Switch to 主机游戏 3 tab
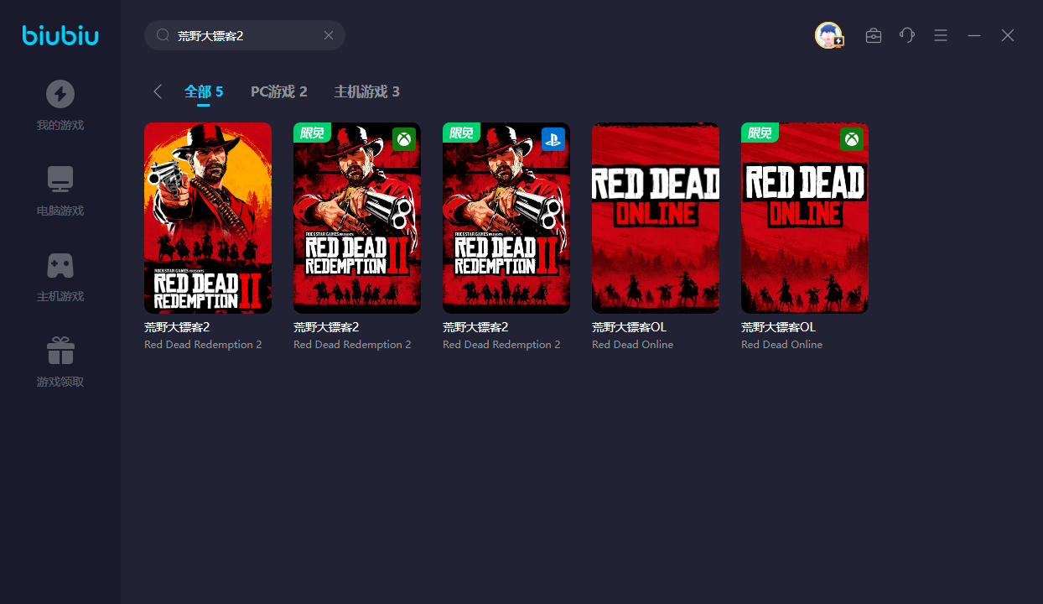This screenshot has height=604, width=1043. pos(366,91)
